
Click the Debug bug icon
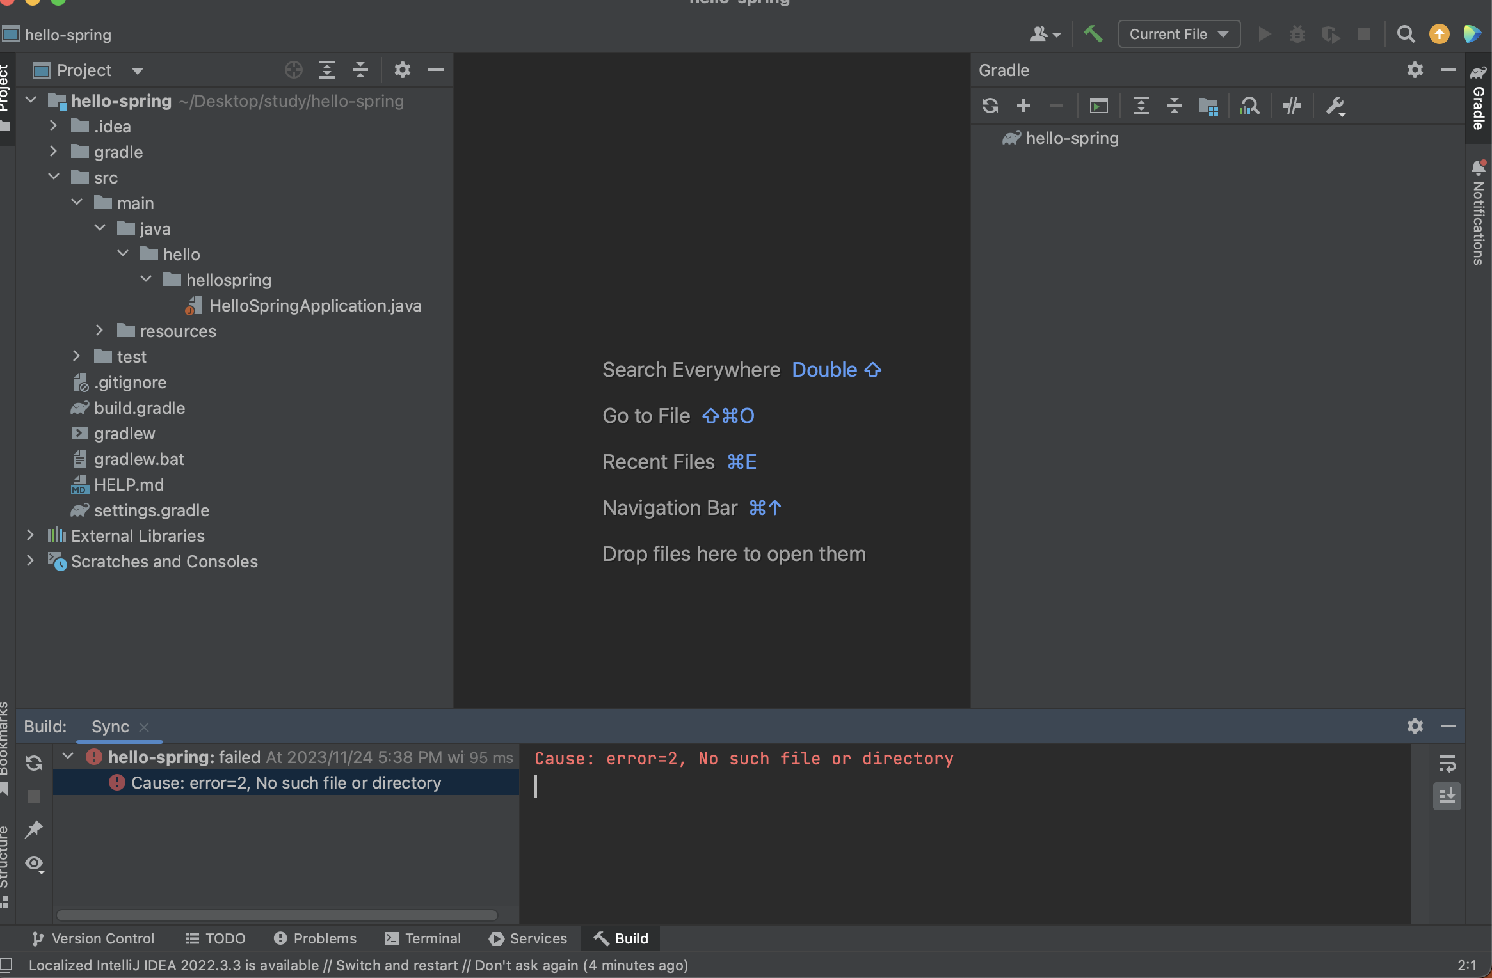click(1297, 34)
